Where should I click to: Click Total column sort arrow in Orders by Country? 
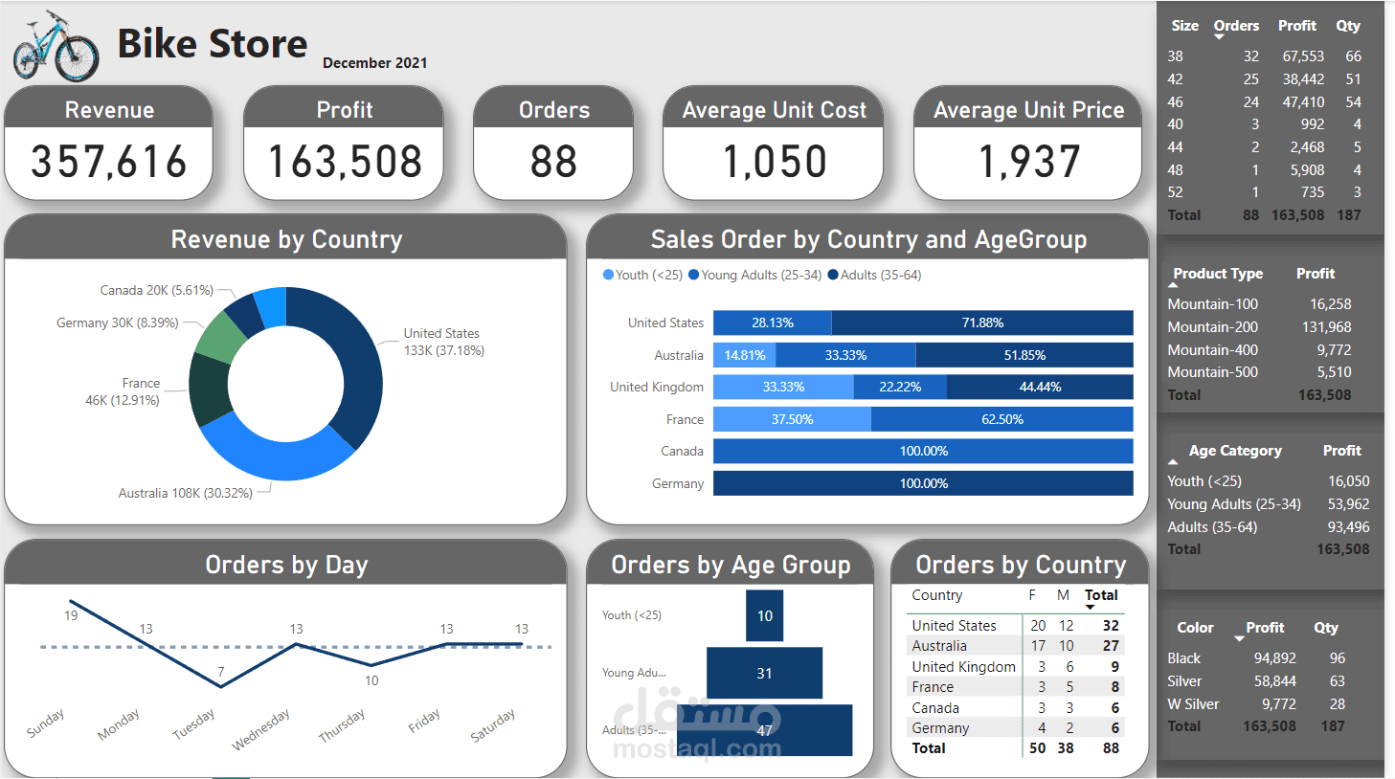pyautogui.click(x=1091, y=607)
